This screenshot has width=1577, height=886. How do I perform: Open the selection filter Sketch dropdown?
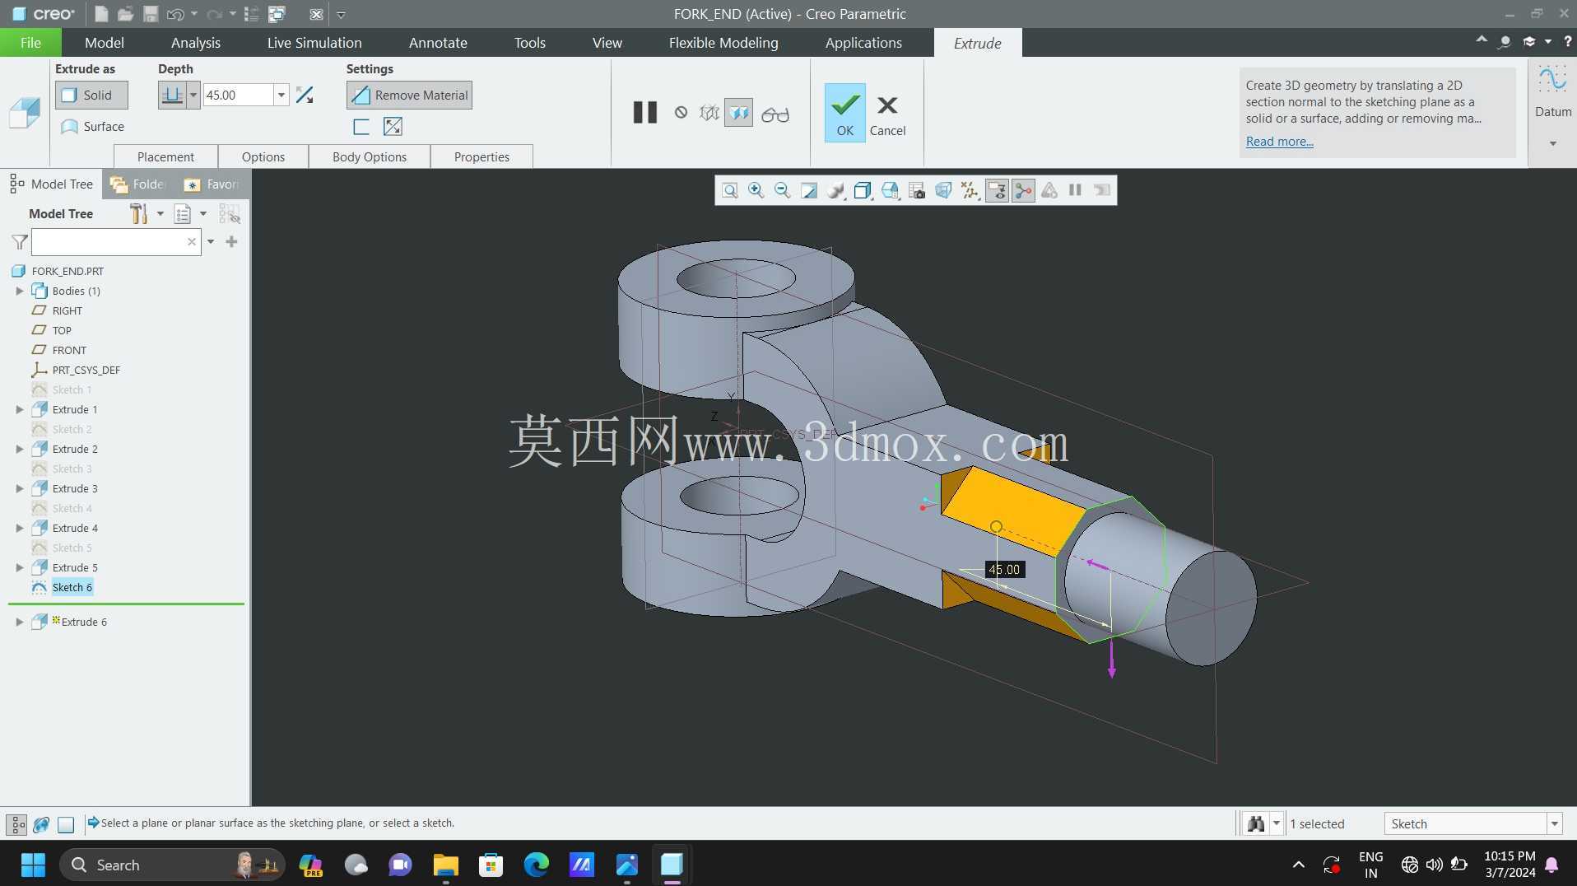pos(1473,823)
